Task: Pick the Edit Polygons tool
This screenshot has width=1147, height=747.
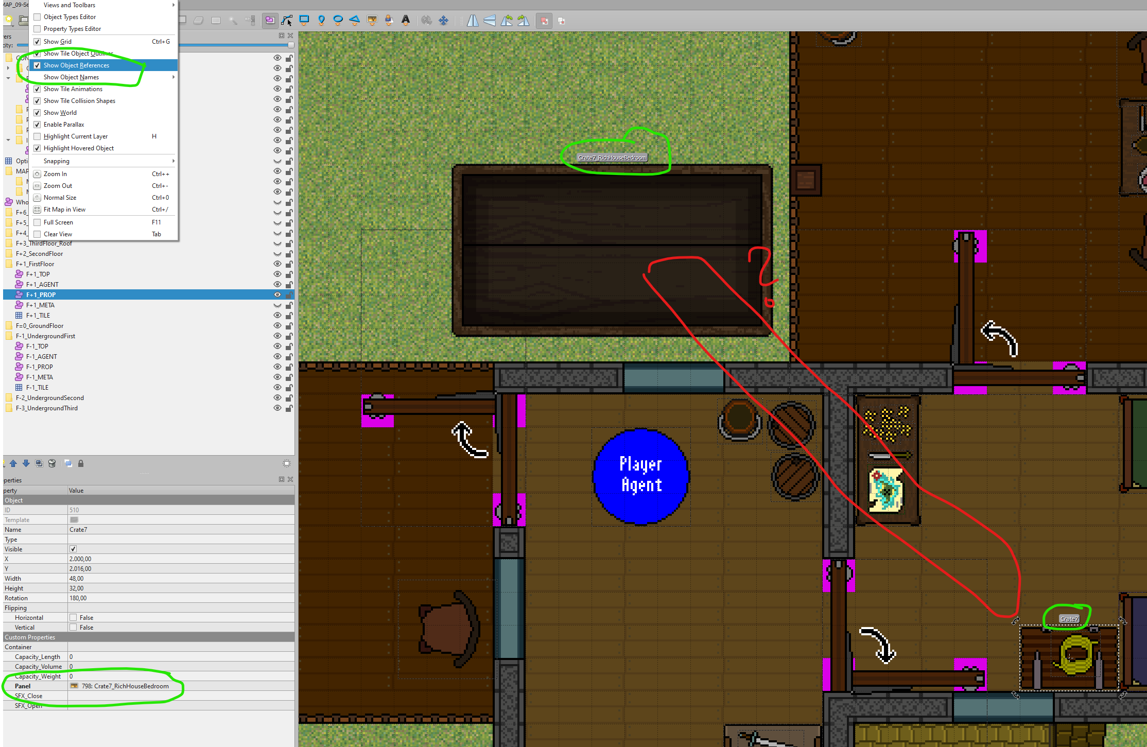Action: [x=287, y=21]
